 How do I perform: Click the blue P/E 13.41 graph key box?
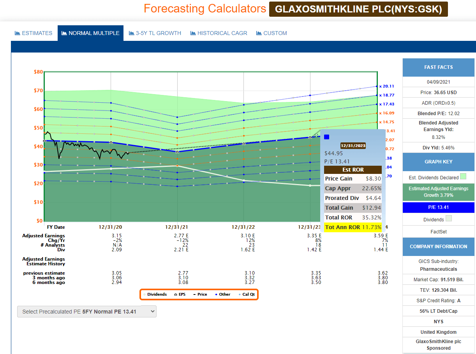point(438,207)
